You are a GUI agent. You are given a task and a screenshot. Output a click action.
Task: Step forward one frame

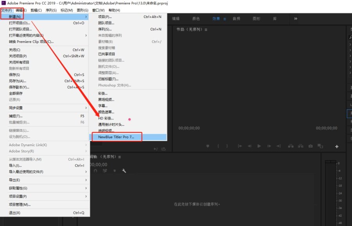coord(269,146)
